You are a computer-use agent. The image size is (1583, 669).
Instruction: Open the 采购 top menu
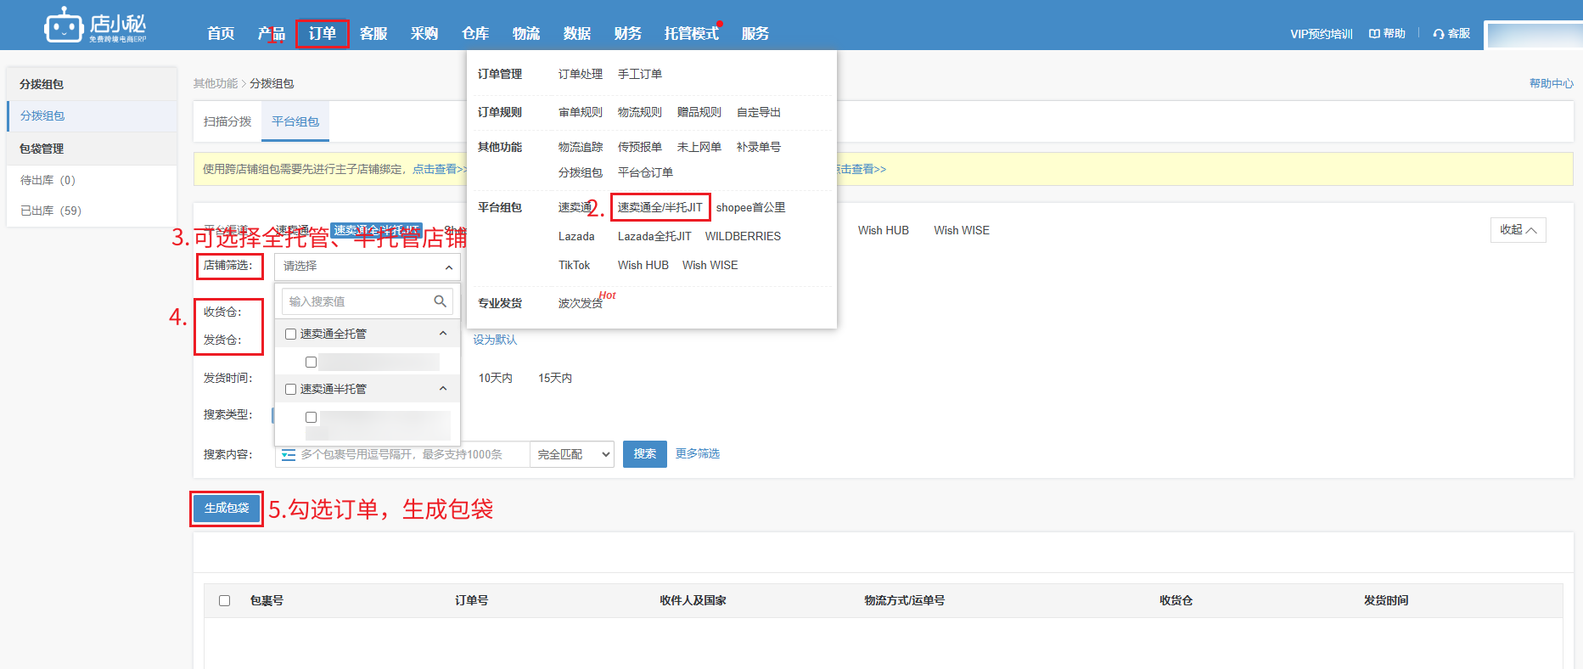tap(424, 33)
